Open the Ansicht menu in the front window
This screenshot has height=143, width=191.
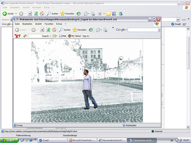point(38,24)
